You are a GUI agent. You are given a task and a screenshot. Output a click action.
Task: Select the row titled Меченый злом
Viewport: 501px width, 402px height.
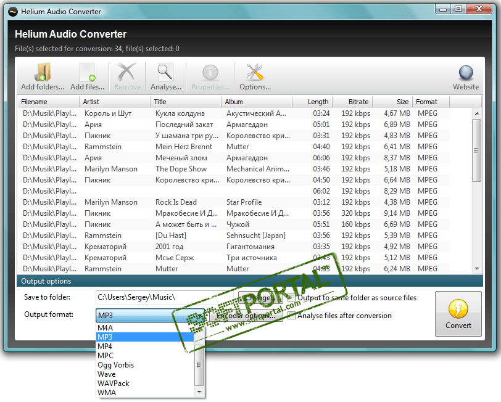tap(233, 158)
